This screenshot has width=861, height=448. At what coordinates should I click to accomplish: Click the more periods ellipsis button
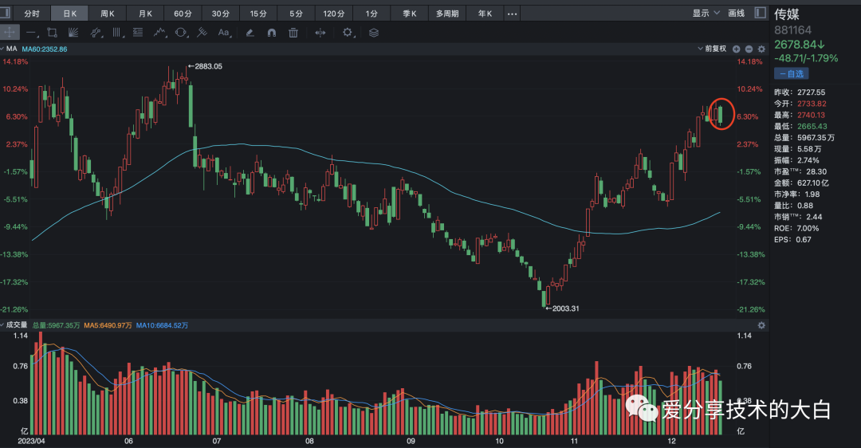[513, 14]
